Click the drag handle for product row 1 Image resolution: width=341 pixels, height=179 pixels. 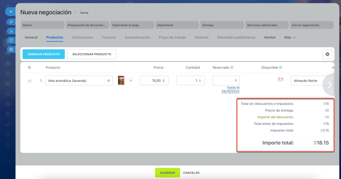pyautogui.click(x=30, y=81)
